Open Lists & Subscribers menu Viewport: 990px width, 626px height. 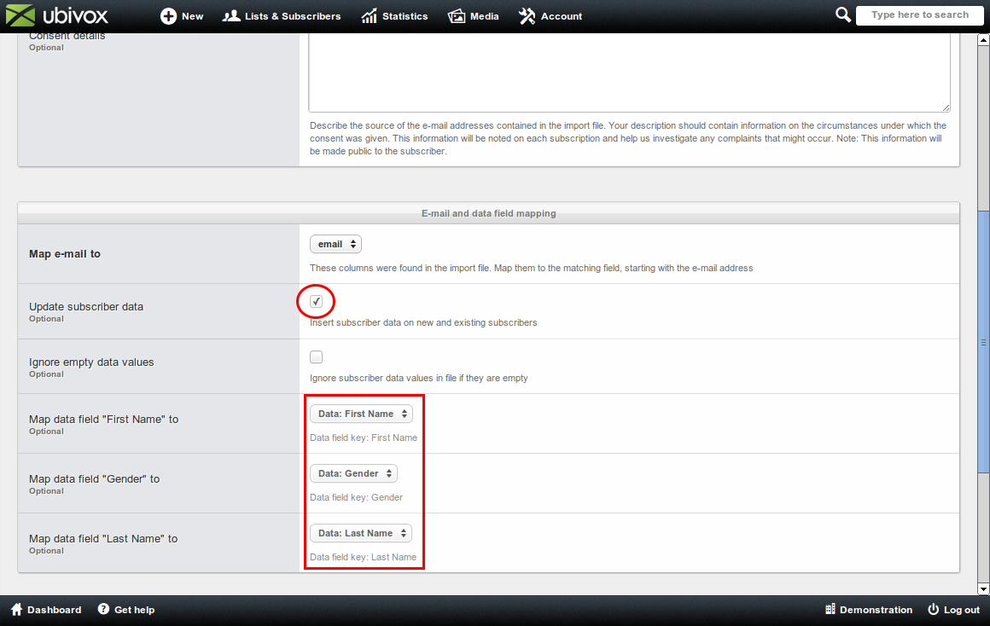282,15
